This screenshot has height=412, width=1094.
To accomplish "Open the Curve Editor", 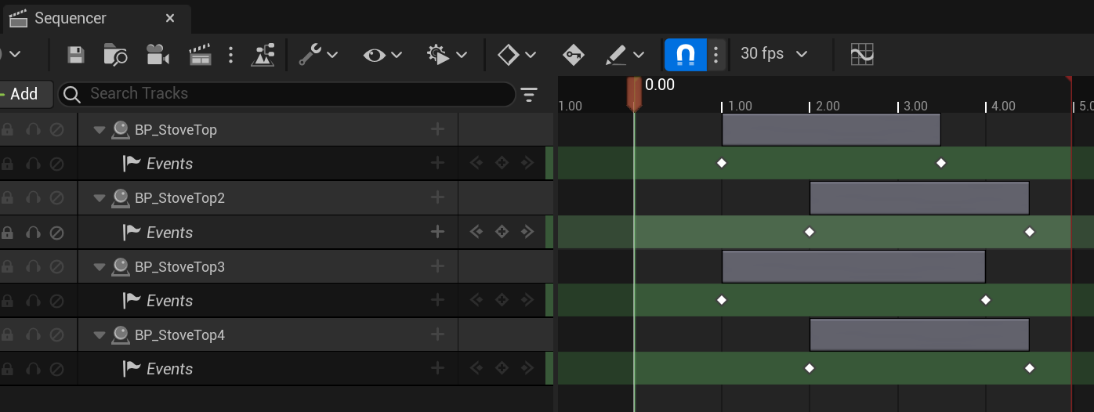I will [862, 55].
